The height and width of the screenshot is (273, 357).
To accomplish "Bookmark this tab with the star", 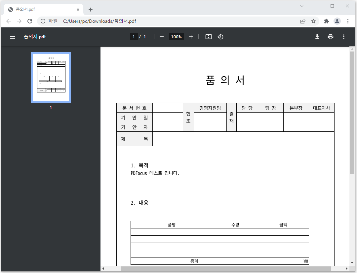I will 313,21.
